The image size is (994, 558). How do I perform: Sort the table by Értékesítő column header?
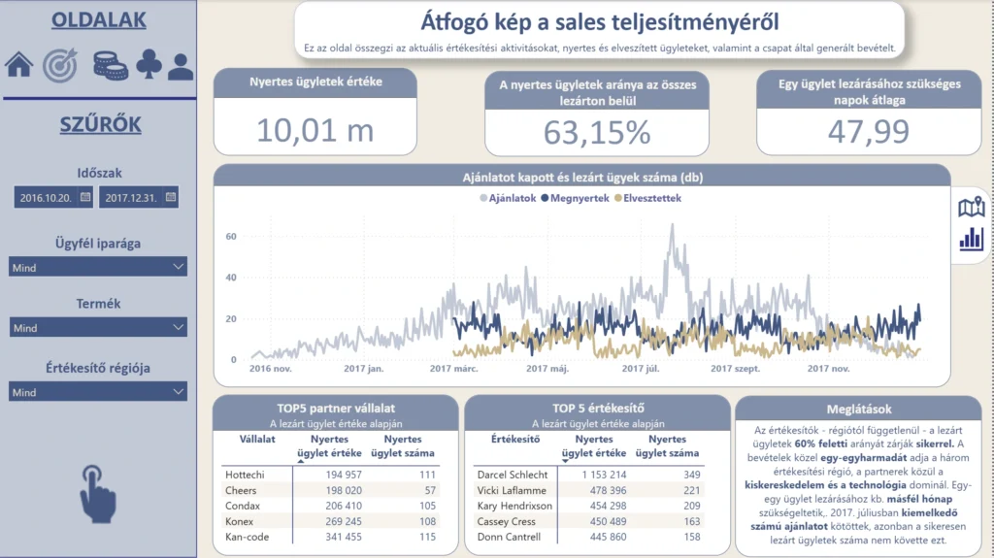coord(515,440)
